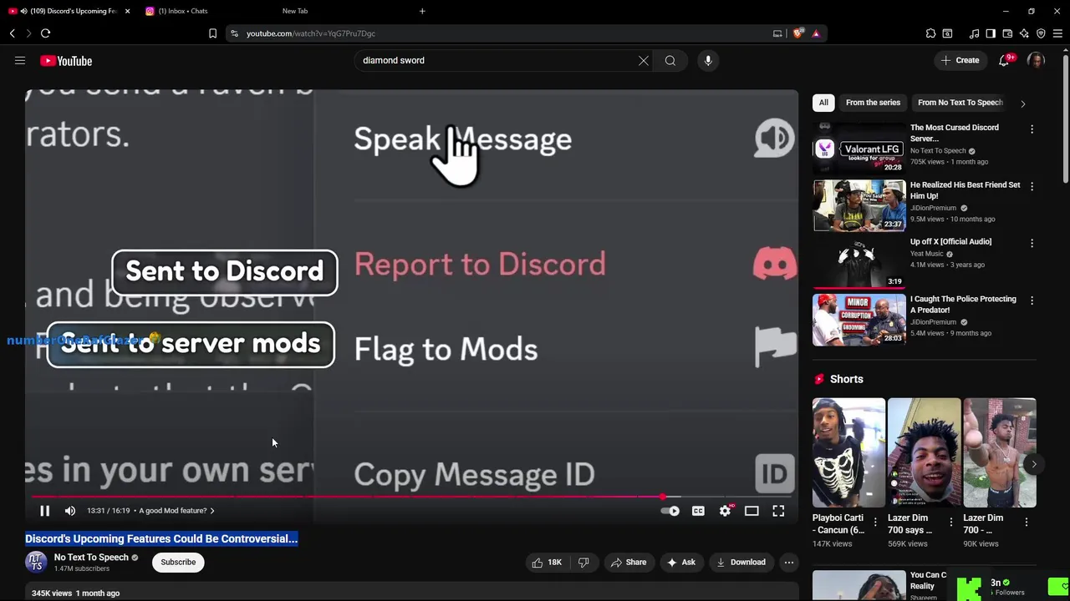Bookmark the page in the browser
The height and width of the screenshot is (601, 1070).
click(212, 33)
